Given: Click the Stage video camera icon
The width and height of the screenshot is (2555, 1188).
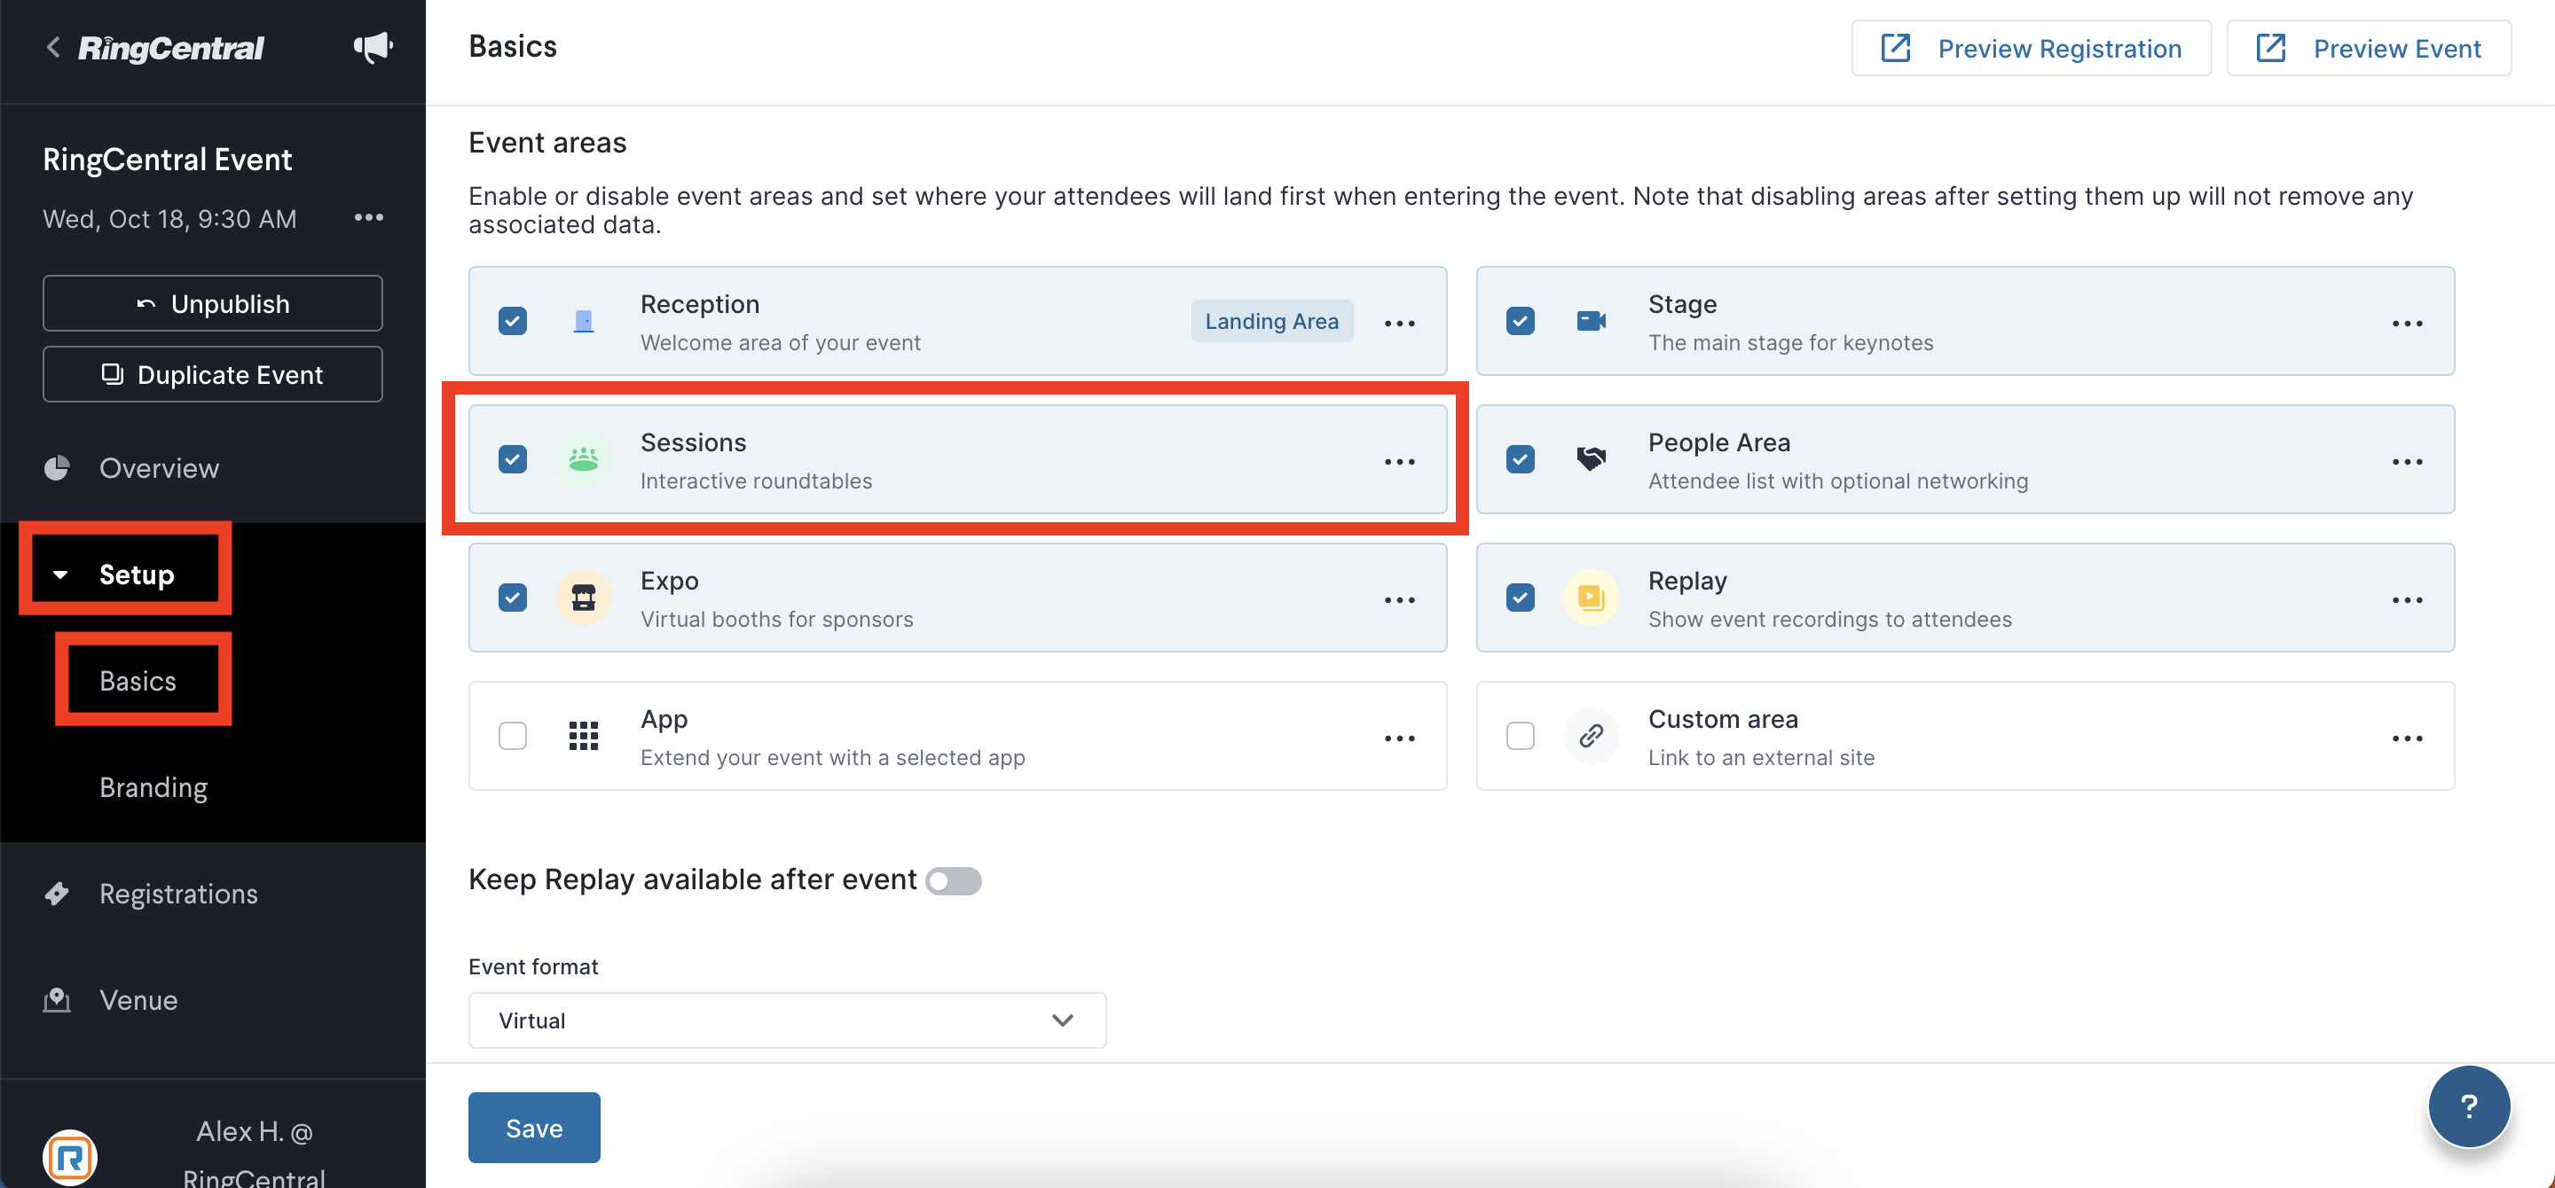Looking at the screenshot, I should click(x=1591, y=321).
